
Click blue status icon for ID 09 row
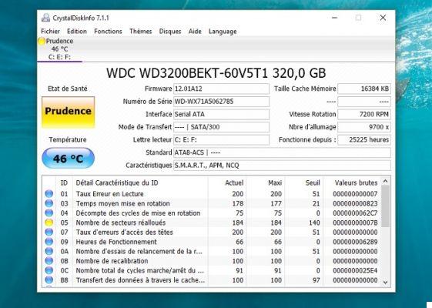click(49, 242)
